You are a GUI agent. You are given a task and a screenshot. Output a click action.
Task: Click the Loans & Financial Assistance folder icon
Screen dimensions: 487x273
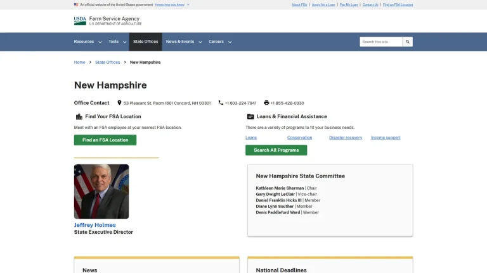[x=250, y=116]
